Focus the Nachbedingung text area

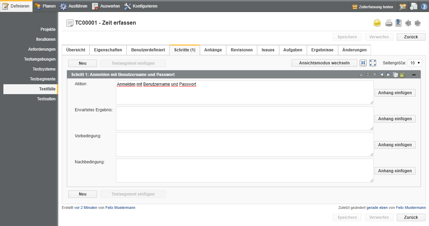[x=245, y=171]
